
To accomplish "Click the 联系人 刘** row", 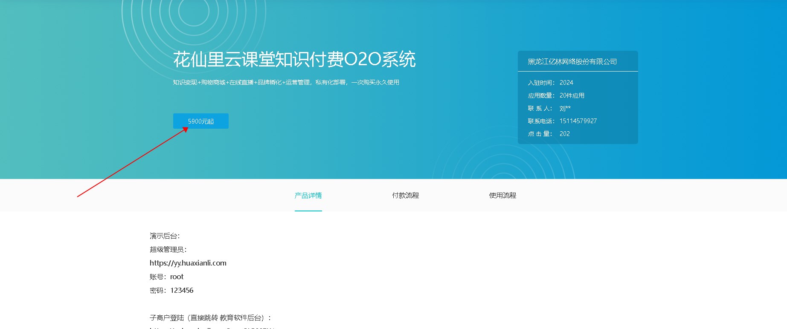I will click(549, 108).
